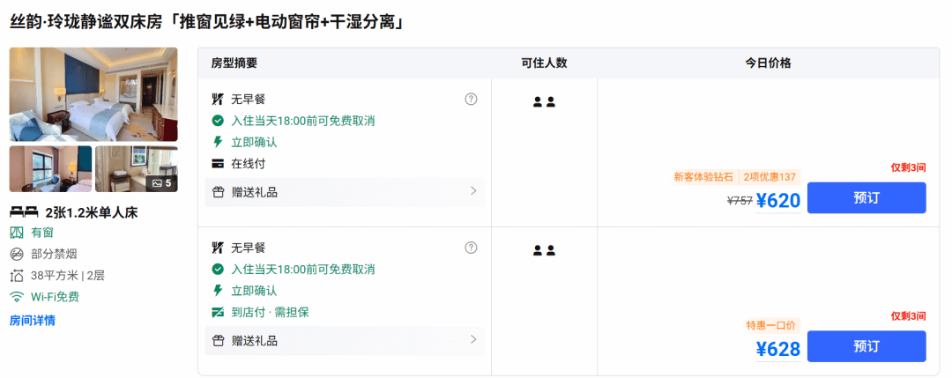
Task: Click the Wi-Fi icon next to Wi-Fi免费
Action: [x=17, y=297]
